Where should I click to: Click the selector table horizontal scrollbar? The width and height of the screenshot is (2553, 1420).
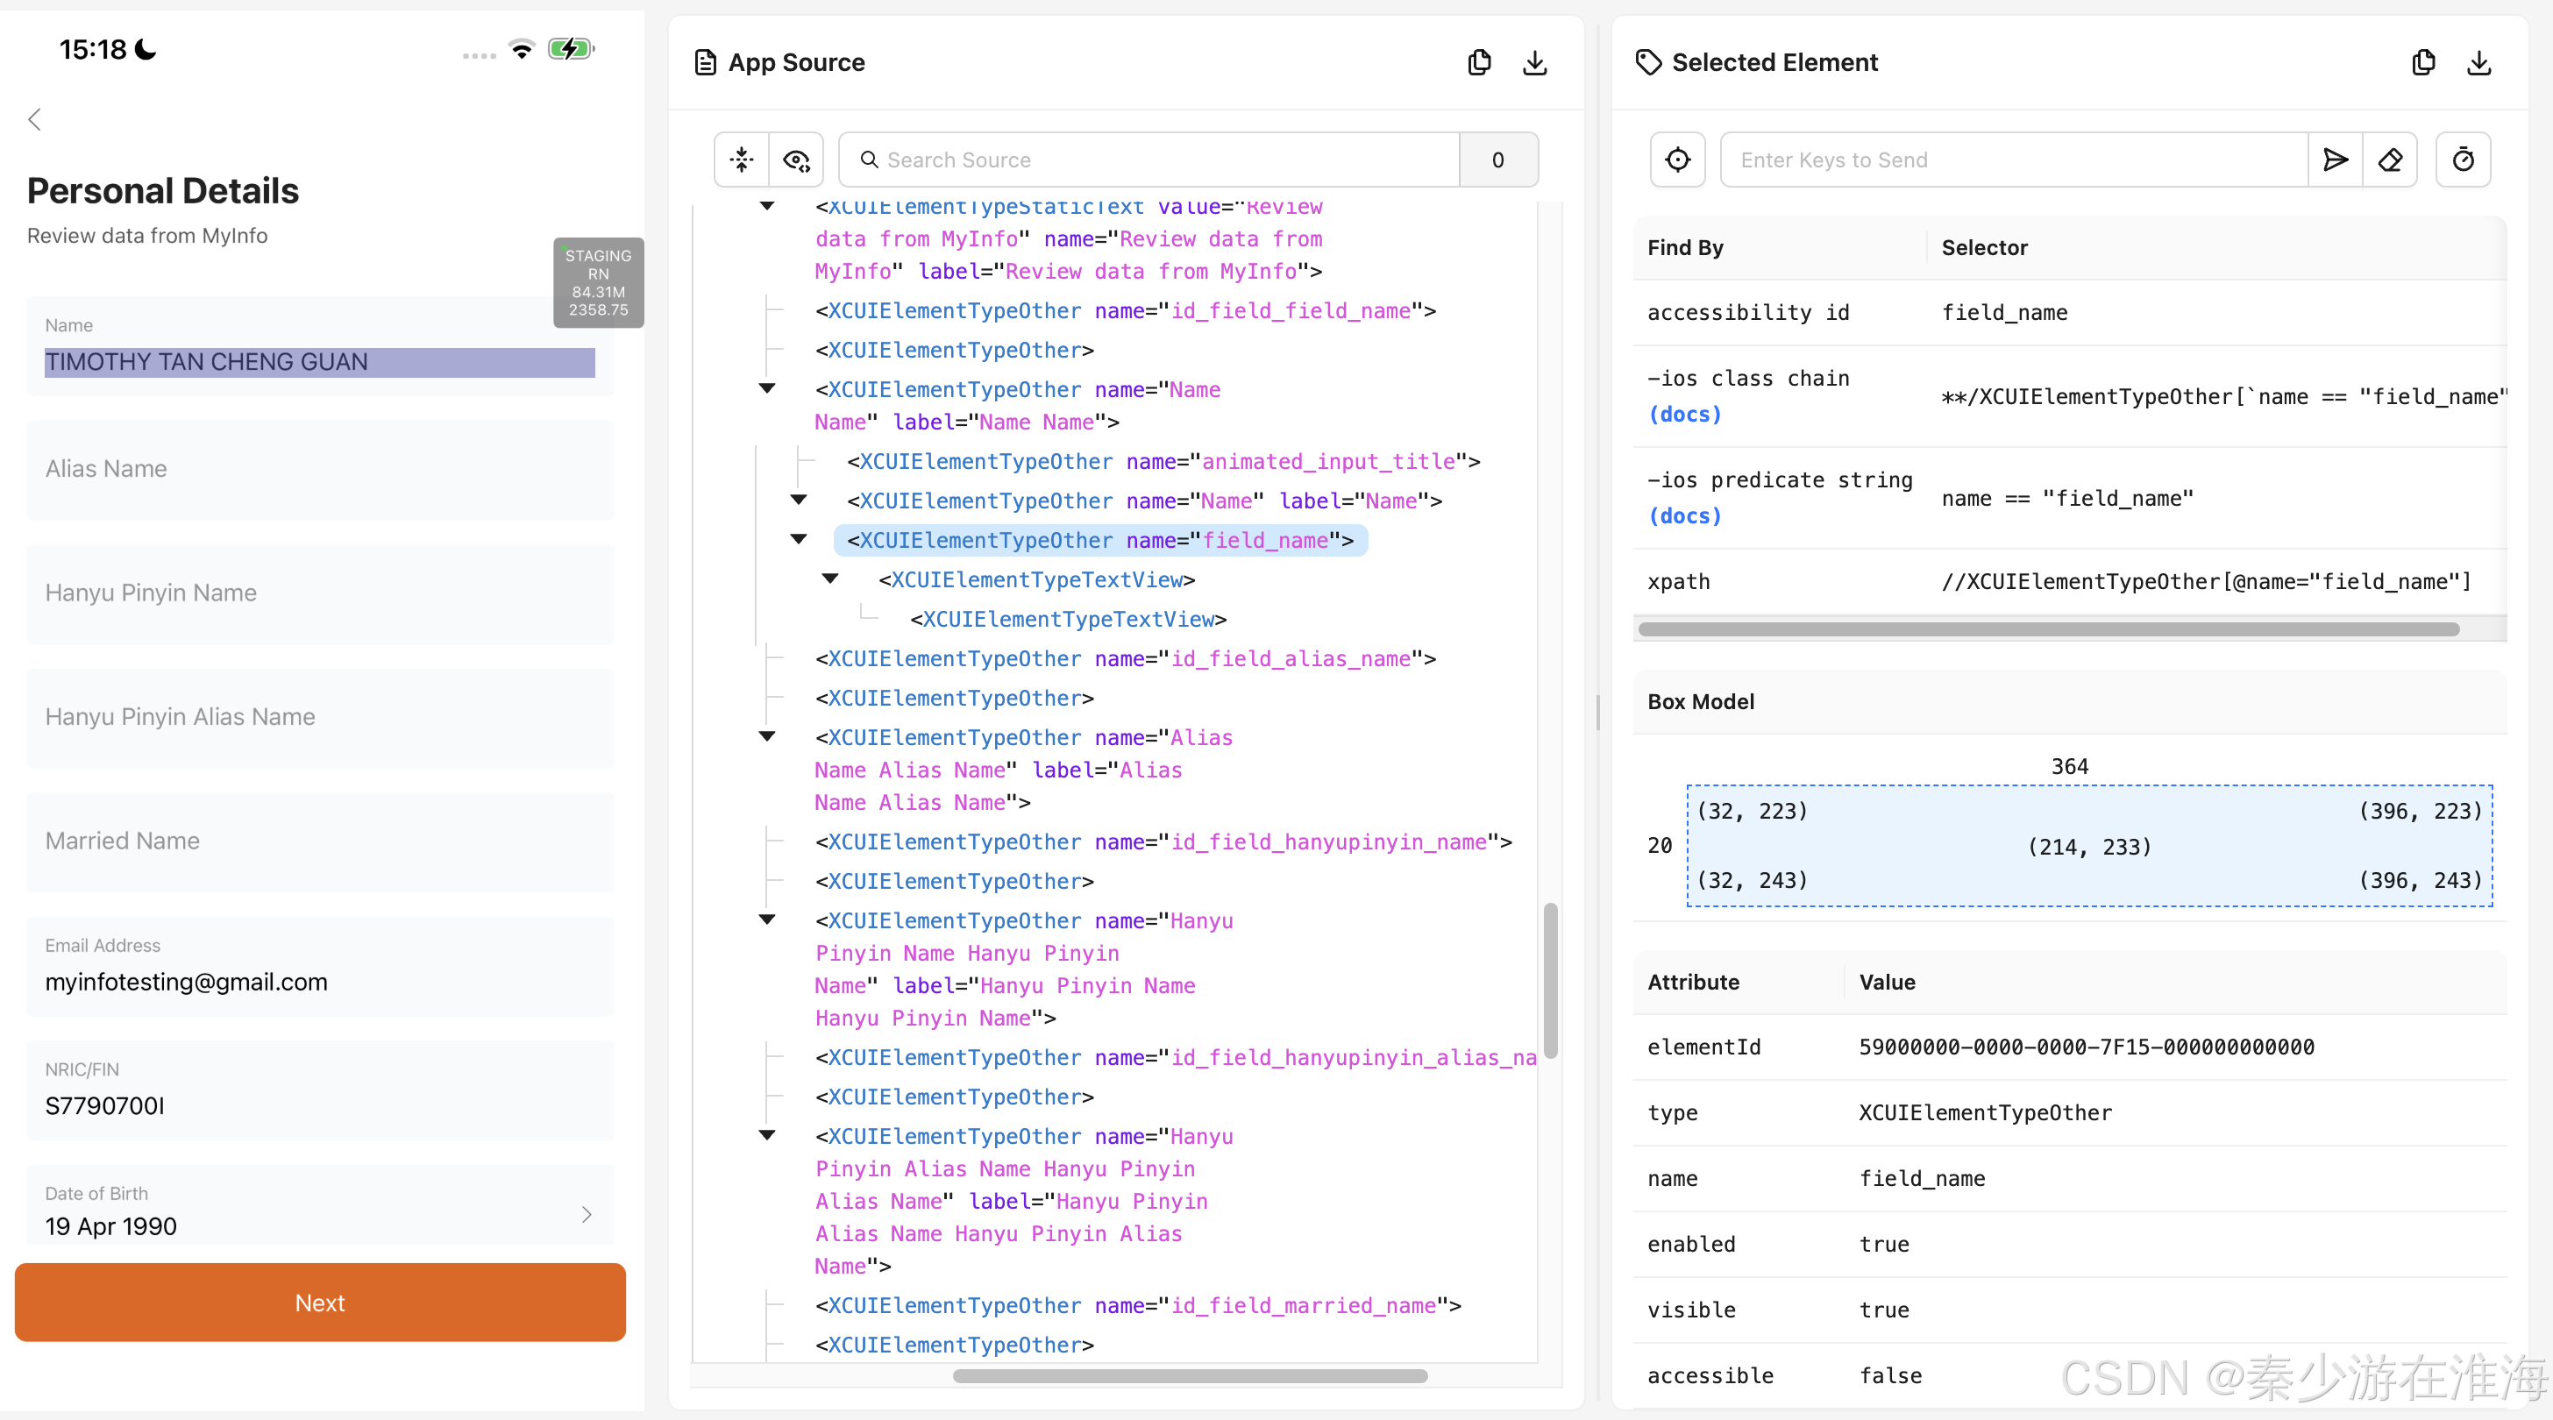(2049, 629)
